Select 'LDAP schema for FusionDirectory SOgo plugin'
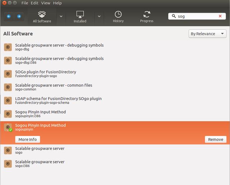Screen dimensions: 230x185 coord(115,100)
